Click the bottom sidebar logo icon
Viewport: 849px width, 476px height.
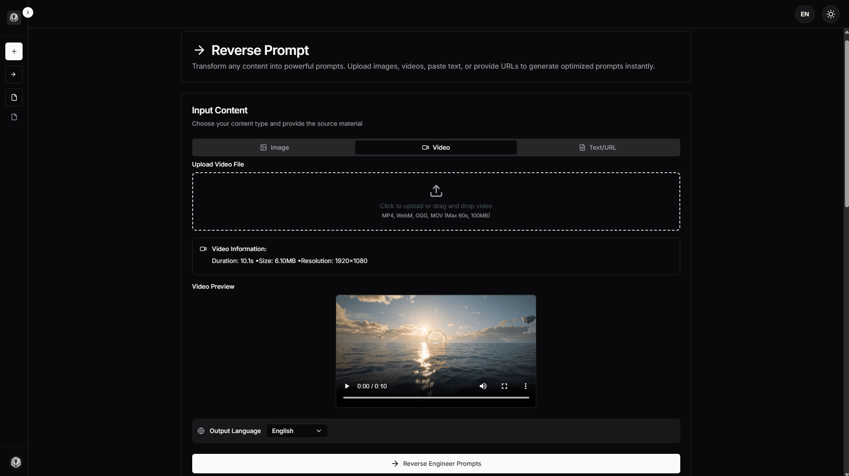click(x=16, y=462)
